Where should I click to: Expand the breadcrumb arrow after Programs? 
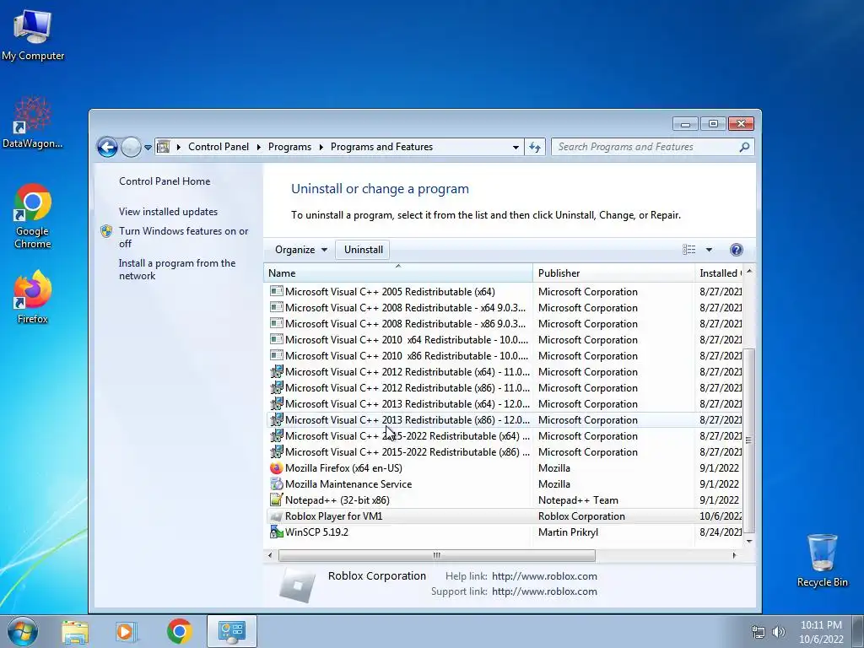pos(321,147)
